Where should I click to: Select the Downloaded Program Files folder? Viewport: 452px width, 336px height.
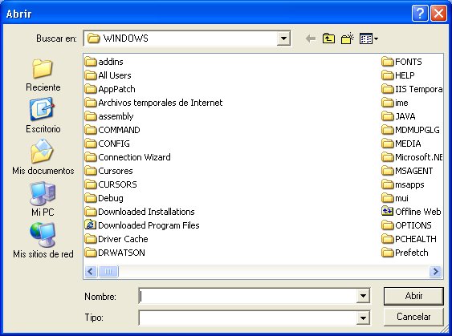pos(142,225)
